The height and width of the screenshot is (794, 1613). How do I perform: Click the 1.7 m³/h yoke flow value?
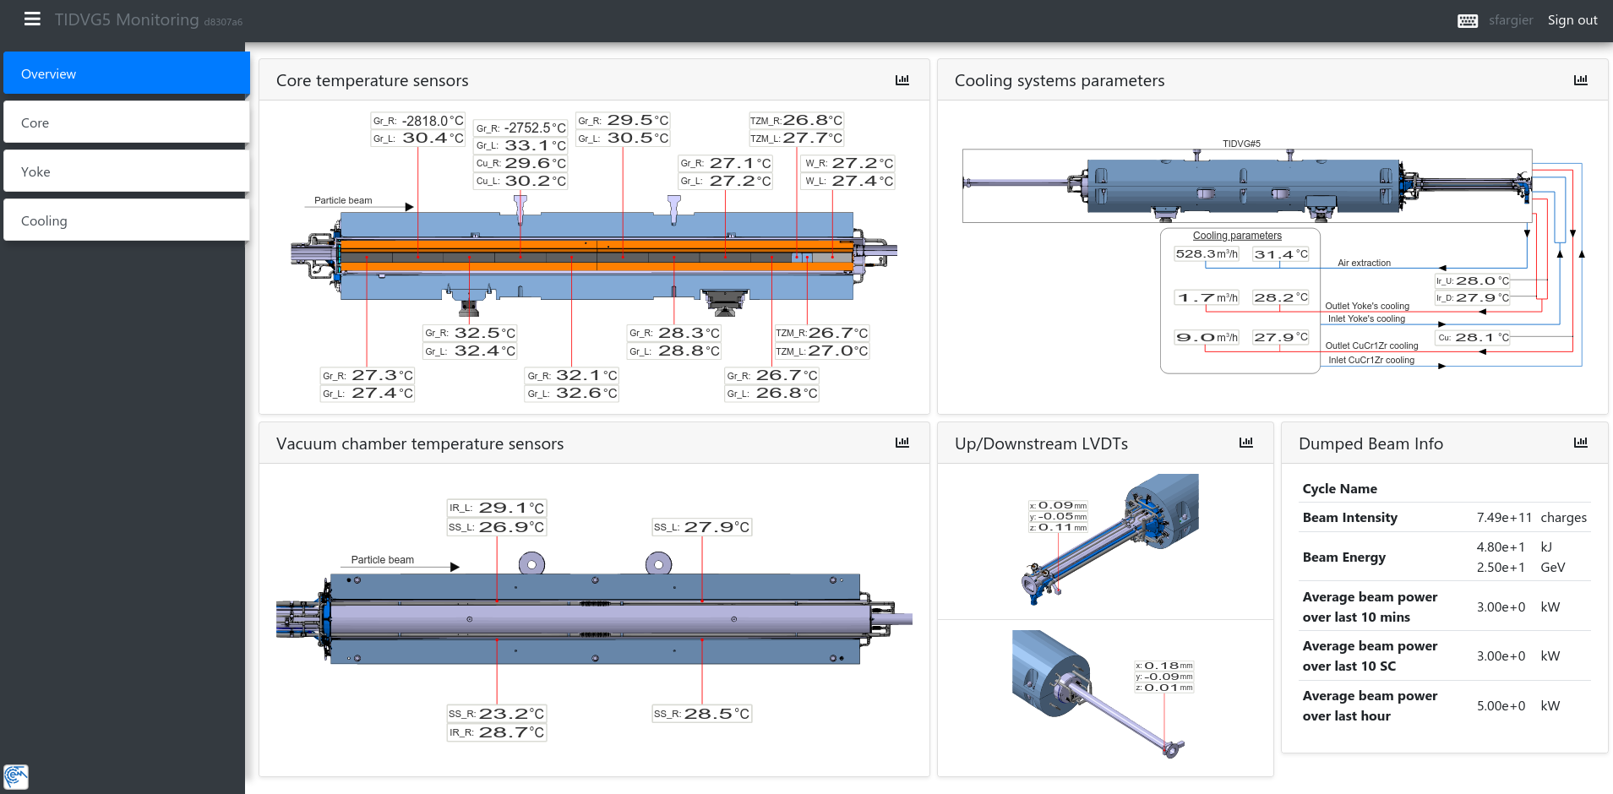coord(1207,297)
